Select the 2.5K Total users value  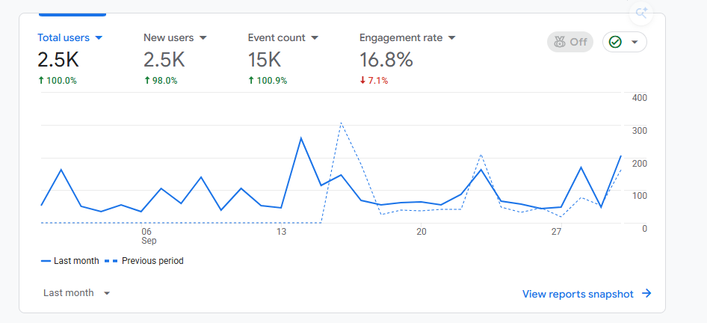(58, 60)
